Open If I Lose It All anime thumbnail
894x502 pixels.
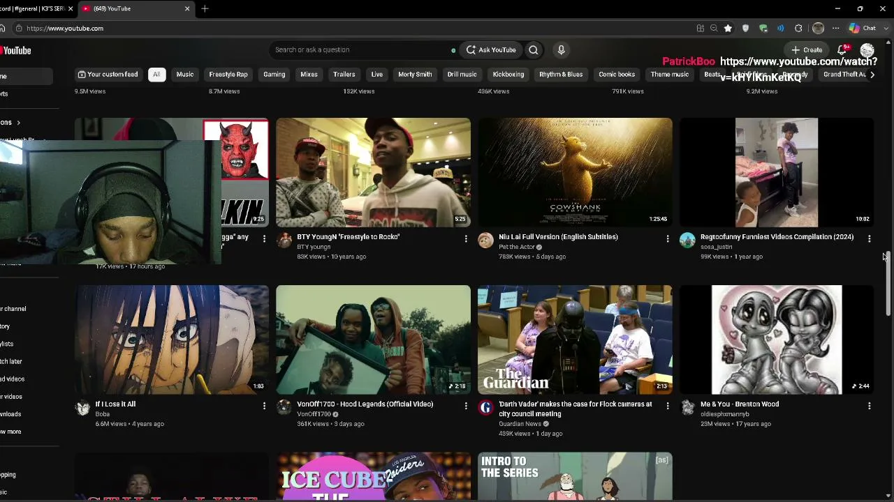click(x=172, y=340)
